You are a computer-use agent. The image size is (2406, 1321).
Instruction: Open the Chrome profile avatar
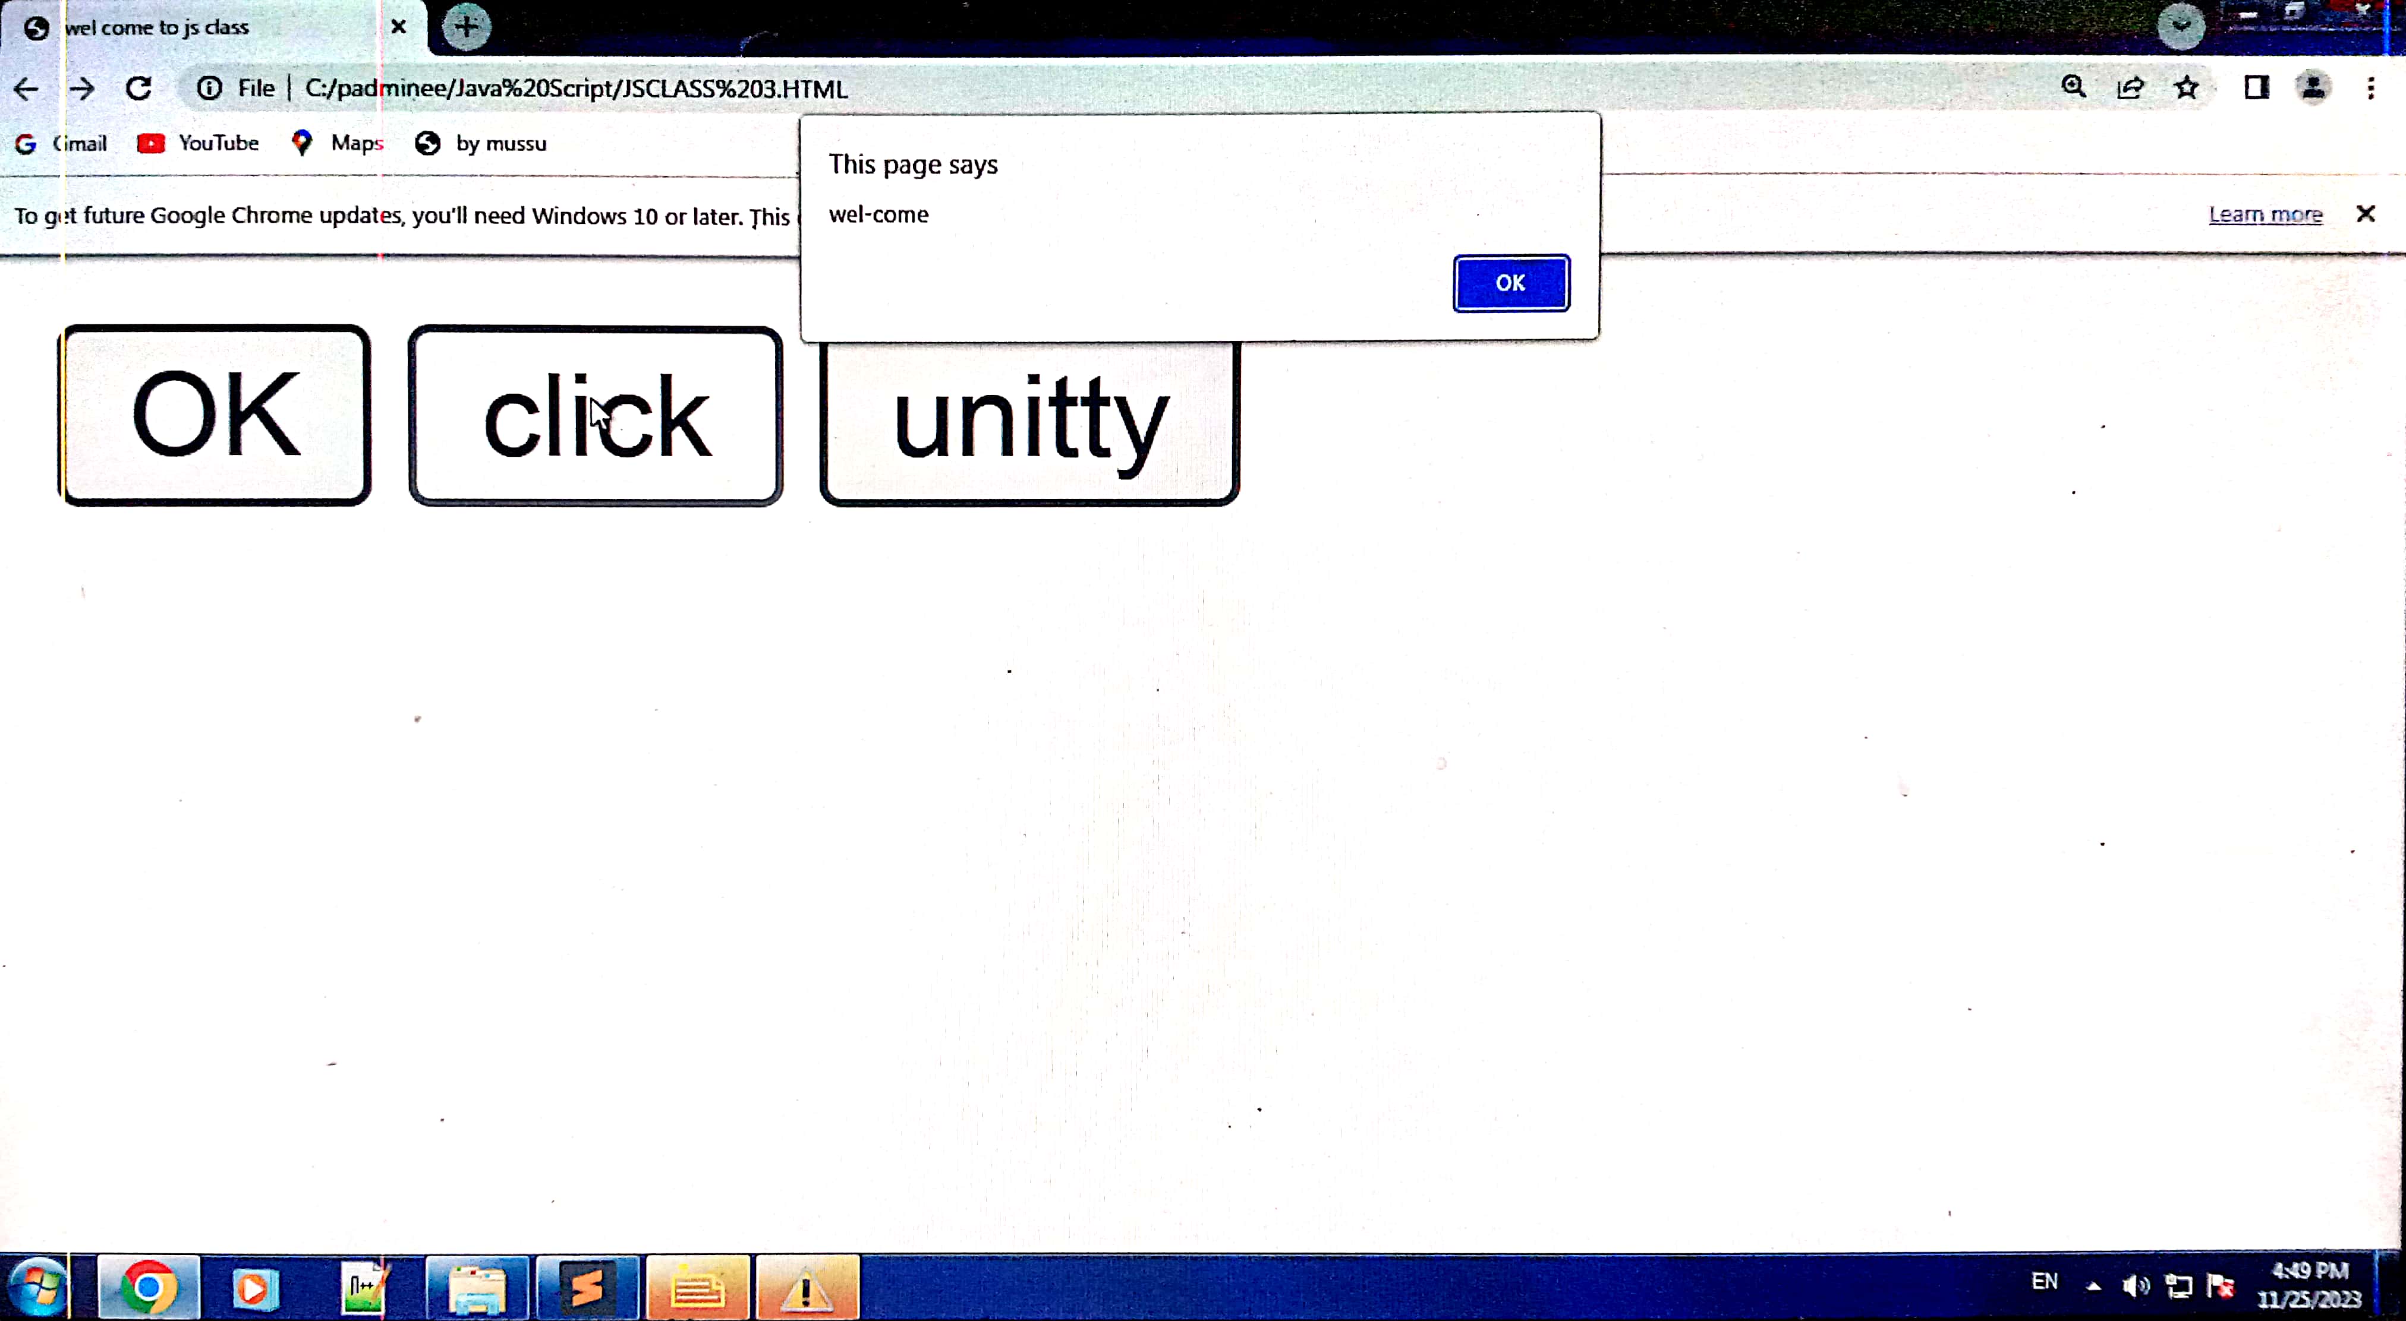coord(2313,88)
